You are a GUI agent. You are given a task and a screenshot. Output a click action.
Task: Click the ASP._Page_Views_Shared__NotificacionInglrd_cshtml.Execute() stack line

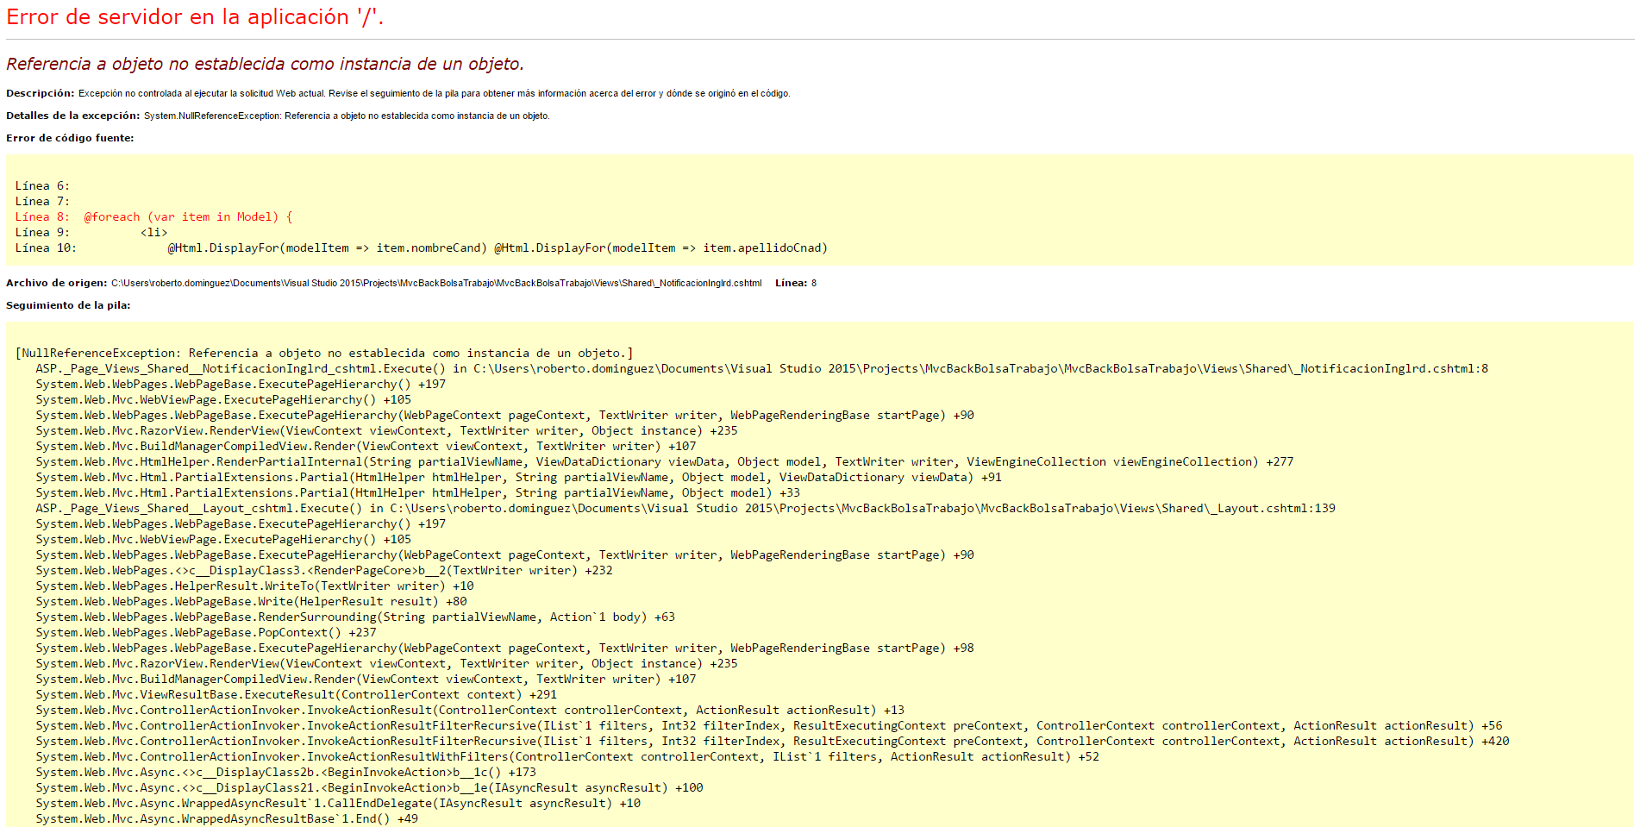point(761,369)
